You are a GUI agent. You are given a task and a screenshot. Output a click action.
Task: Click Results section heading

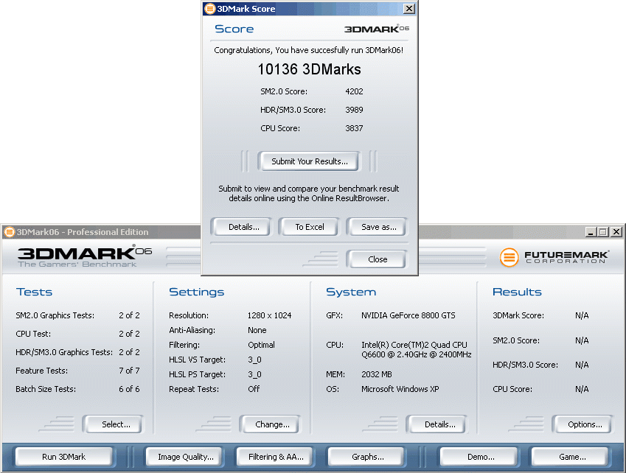coord(517,292)
